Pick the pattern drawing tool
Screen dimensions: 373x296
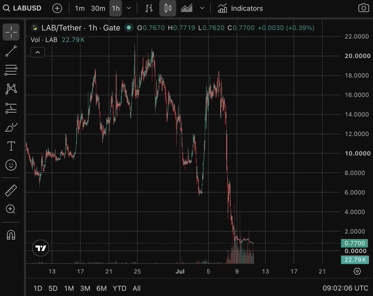pos(11,89)
